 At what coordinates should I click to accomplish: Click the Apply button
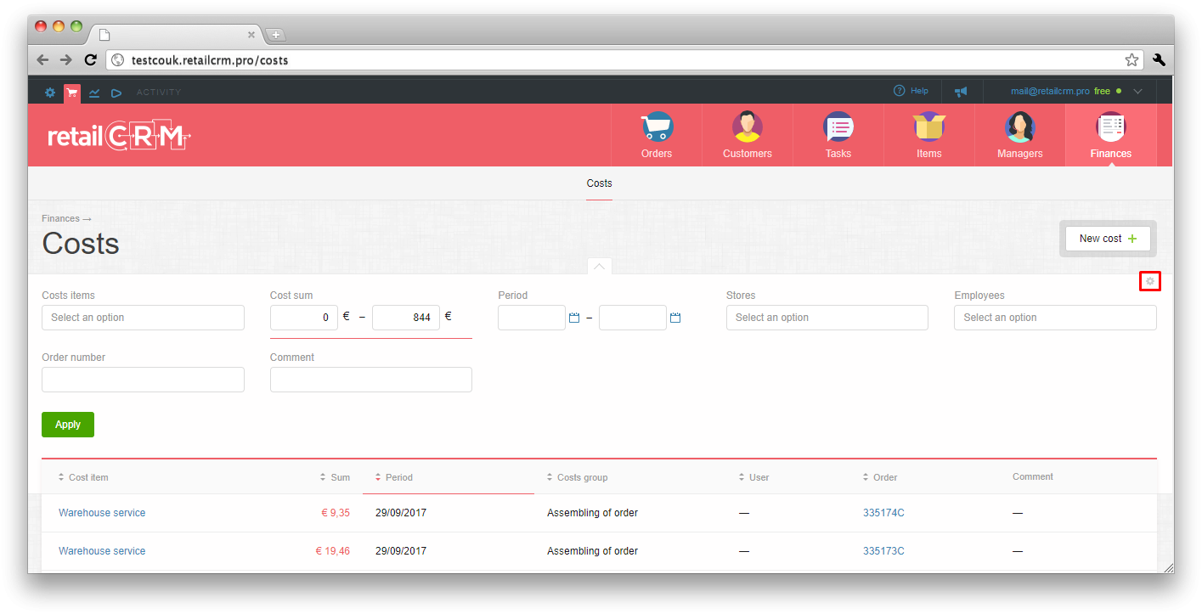[68, 425]
